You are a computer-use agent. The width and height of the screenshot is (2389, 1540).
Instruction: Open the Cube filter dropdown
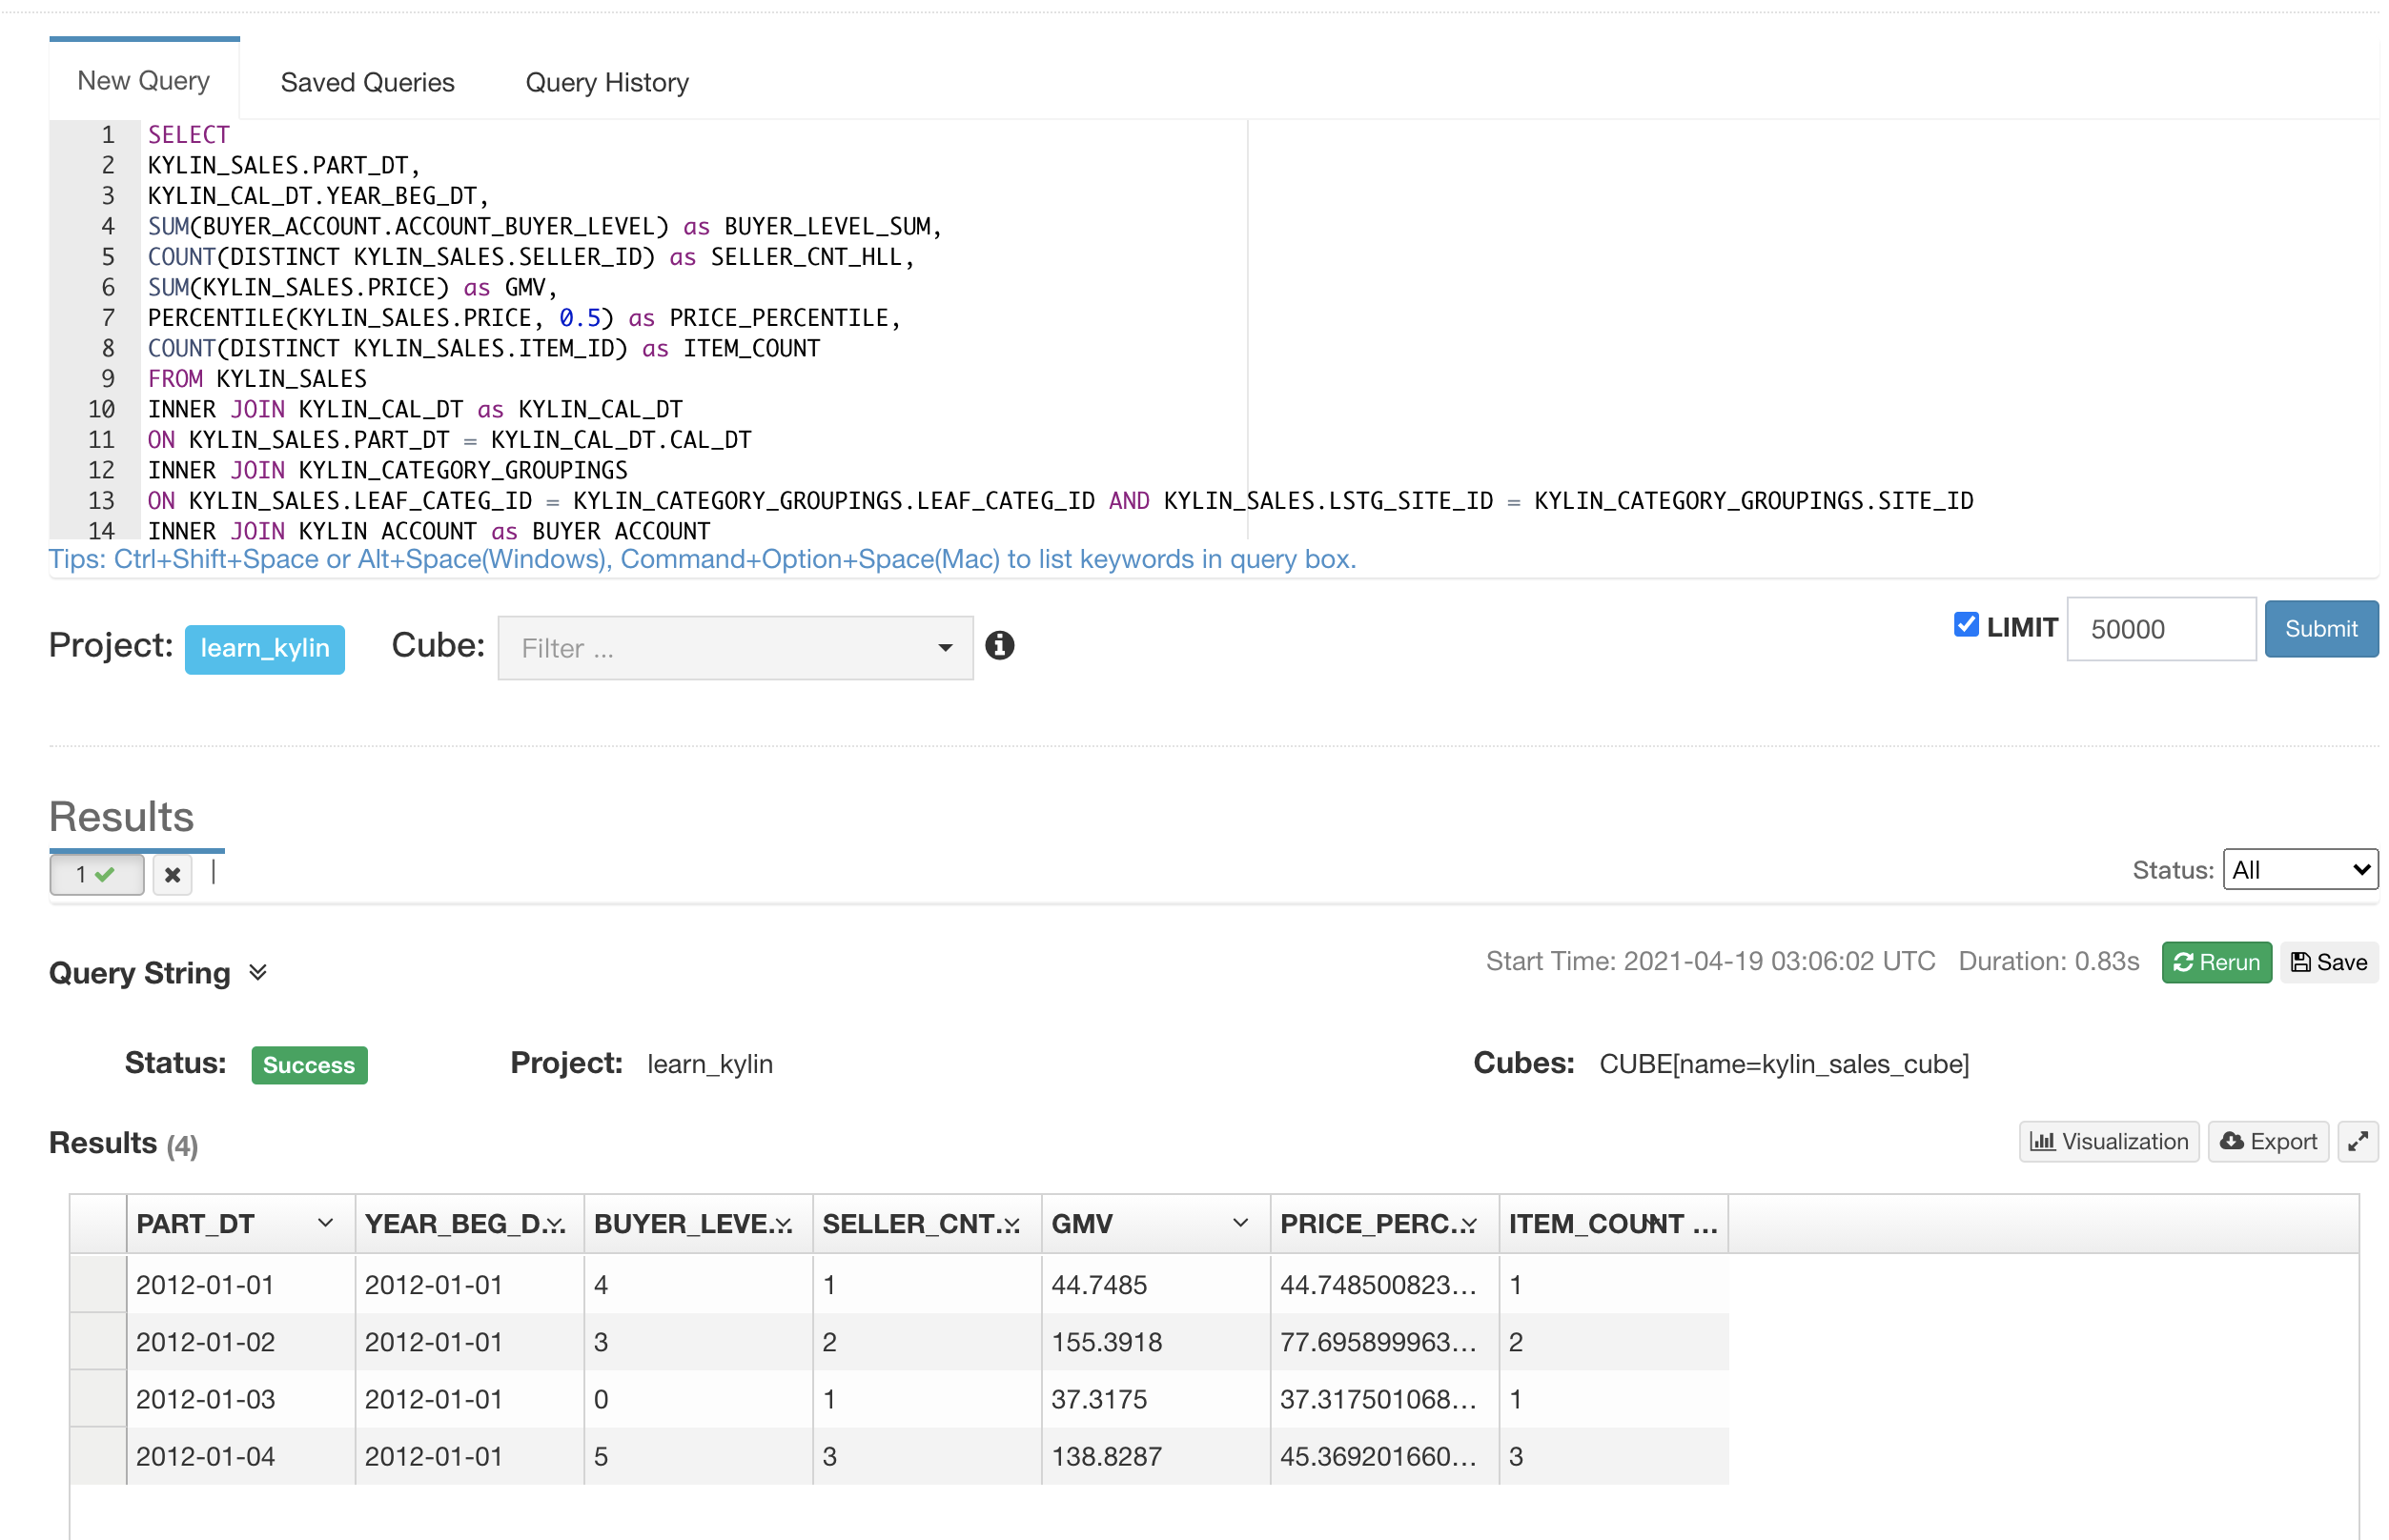(x=734, y=648)
